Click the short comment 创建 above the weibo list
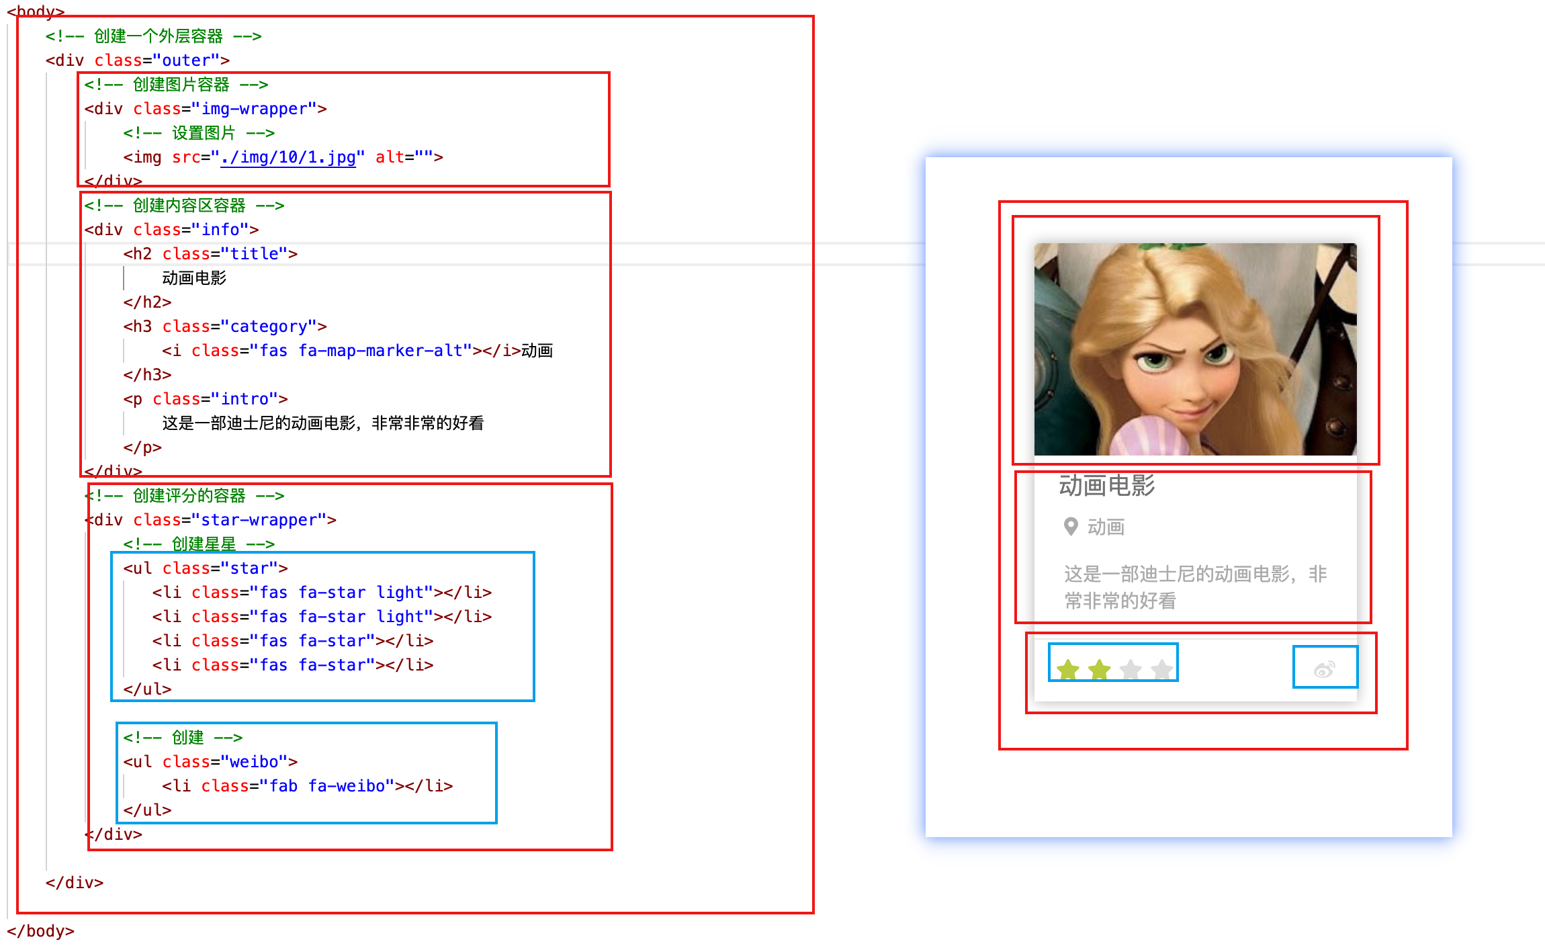The image size is (1545, 946). pyautogui.click(x=183, y=738)
